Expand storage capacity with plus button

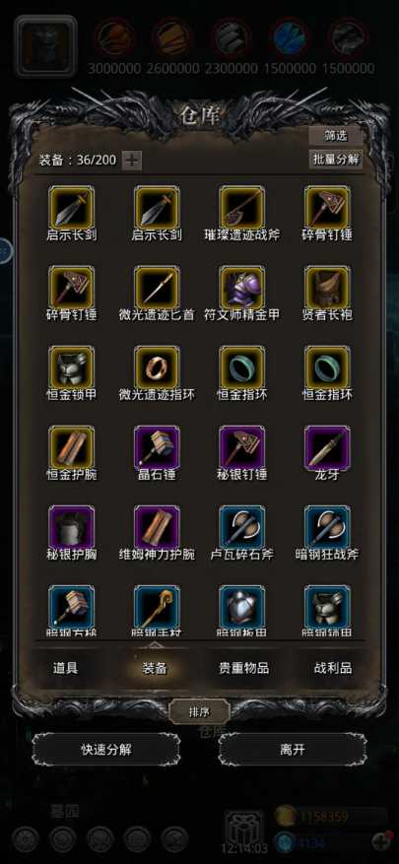(x=132, y=161)
